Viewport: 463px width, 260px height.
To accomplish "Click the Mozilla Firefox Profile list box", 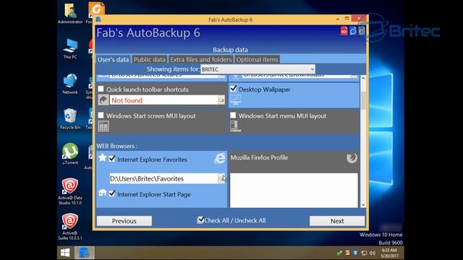I will coord(294,191).
